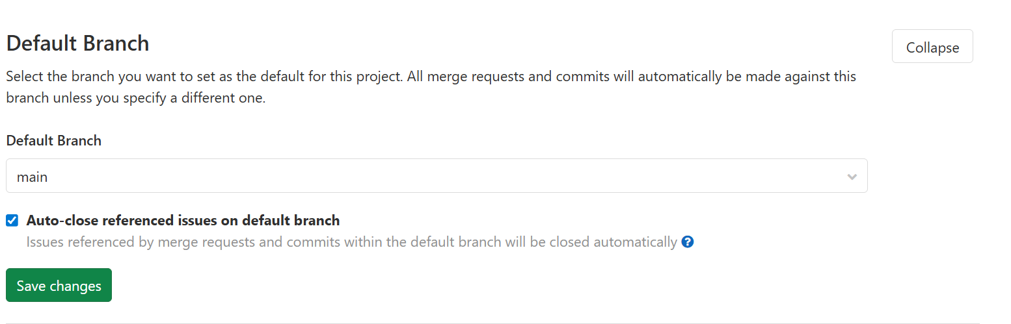The image size is (1011, 324).
Task: Click the 'Default Branch' field label
Action: (54, 141)
